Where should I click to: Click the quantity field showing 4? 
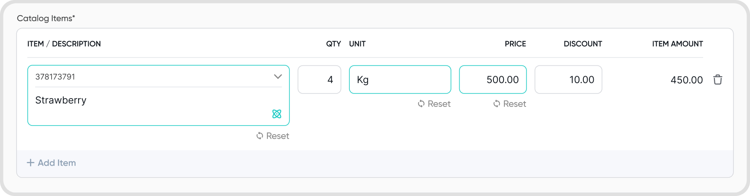pyautogui.click(x=319, y=80)
